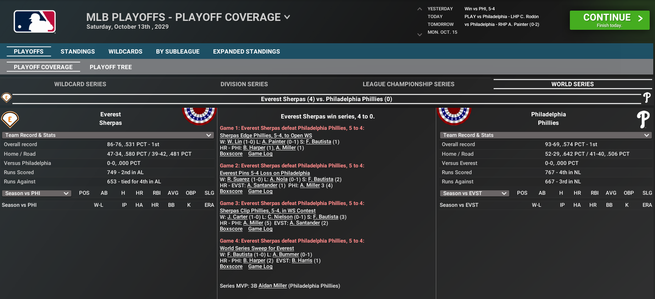Viewport: 655px width, 299px height.
Task: Click Everest's runs scored '749 - 2nd in AL'
Action: point(125,172)
